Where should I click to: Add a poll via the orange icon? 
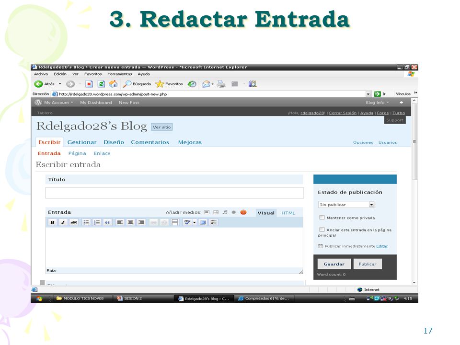[x=243, y=212]
